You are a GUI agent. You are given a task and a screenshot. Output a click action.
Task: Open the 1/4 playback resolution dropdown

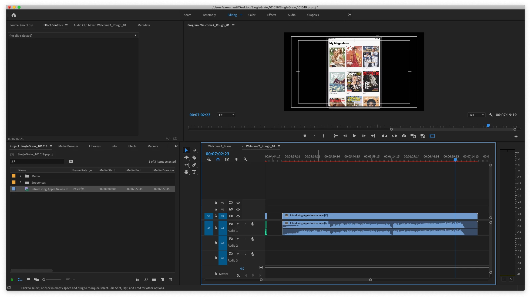476,115
